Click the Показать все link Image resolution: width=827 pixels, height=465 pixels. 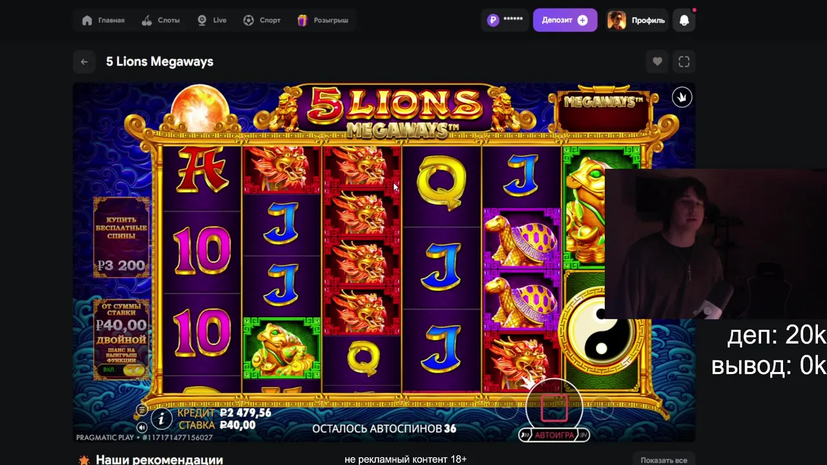(664, 460)
